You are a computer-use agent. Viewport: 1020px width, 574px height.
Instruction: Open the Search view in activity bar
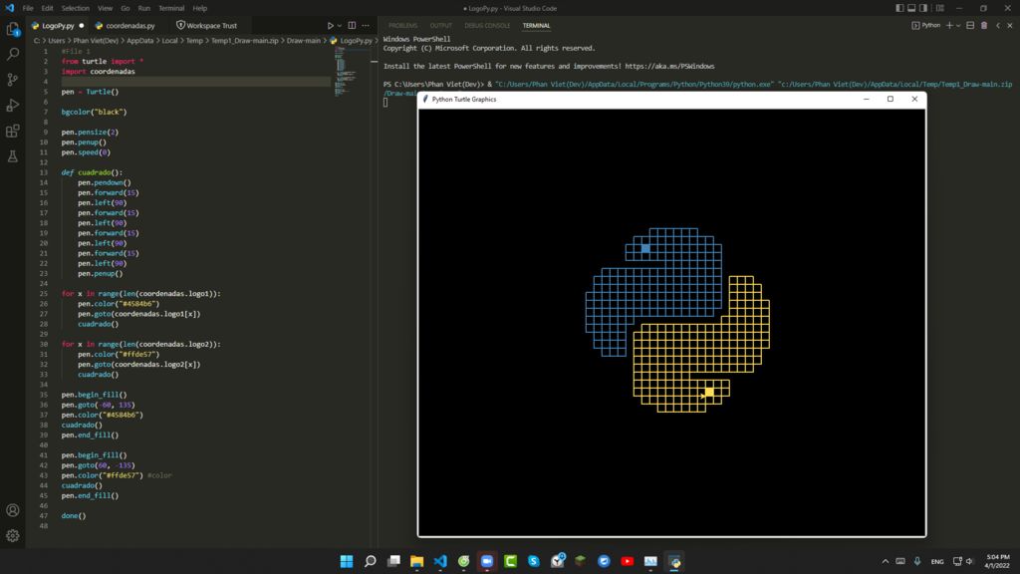pyautogui.click(x=12, y=54)
